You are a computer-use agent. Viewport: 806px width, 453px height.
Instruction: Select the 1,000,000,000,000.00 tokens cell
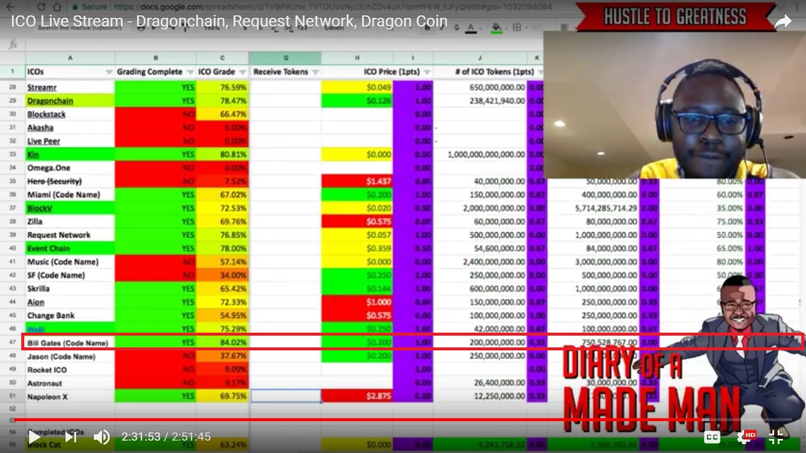pyautogui.click(x=480, y=155)
